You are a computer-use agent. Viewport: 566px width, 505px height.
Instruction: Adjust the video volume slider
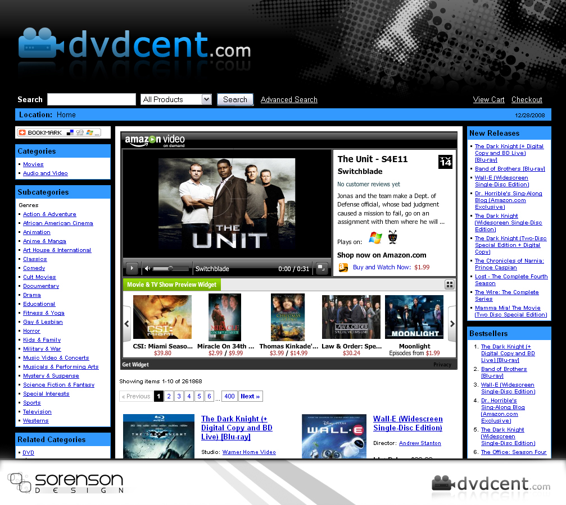point(170,269)
